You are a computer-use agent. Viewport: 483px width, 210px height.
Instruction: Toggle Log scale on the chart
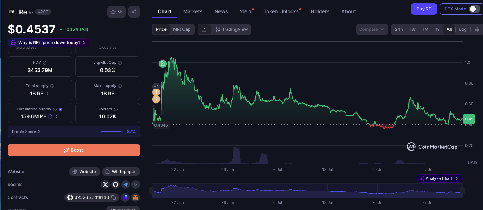tap(463, 29)
